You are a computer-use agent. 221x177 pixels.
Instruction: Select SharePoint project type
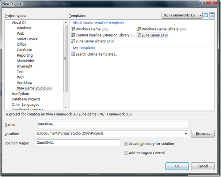pyautogui.click(x=25, y=61)
